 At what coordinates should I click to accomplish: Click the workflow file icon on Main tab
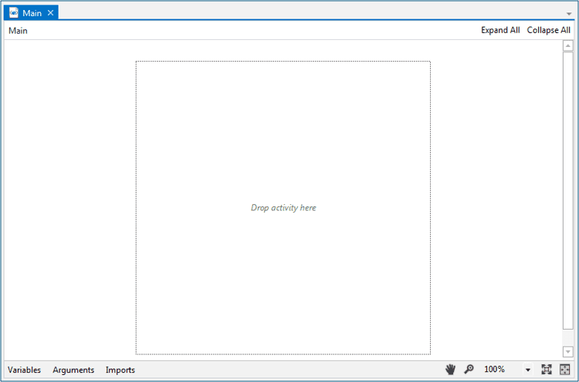click(x=14, y=13)
